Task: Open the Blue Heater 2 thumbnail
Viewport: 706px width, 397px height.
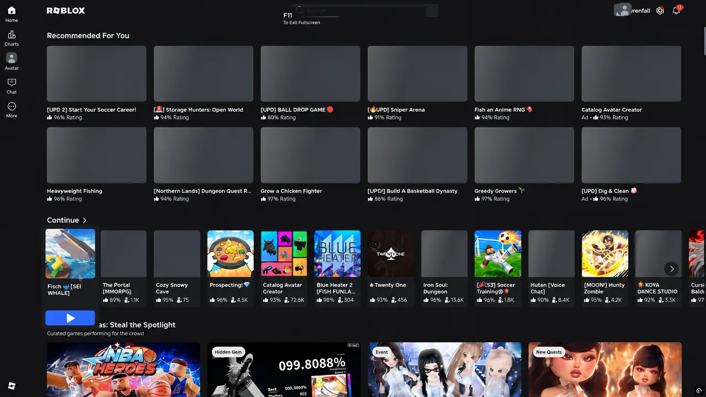Action: [338, 254]
